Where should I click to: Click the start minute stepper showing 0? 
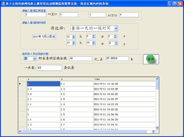tap(91, 36)
